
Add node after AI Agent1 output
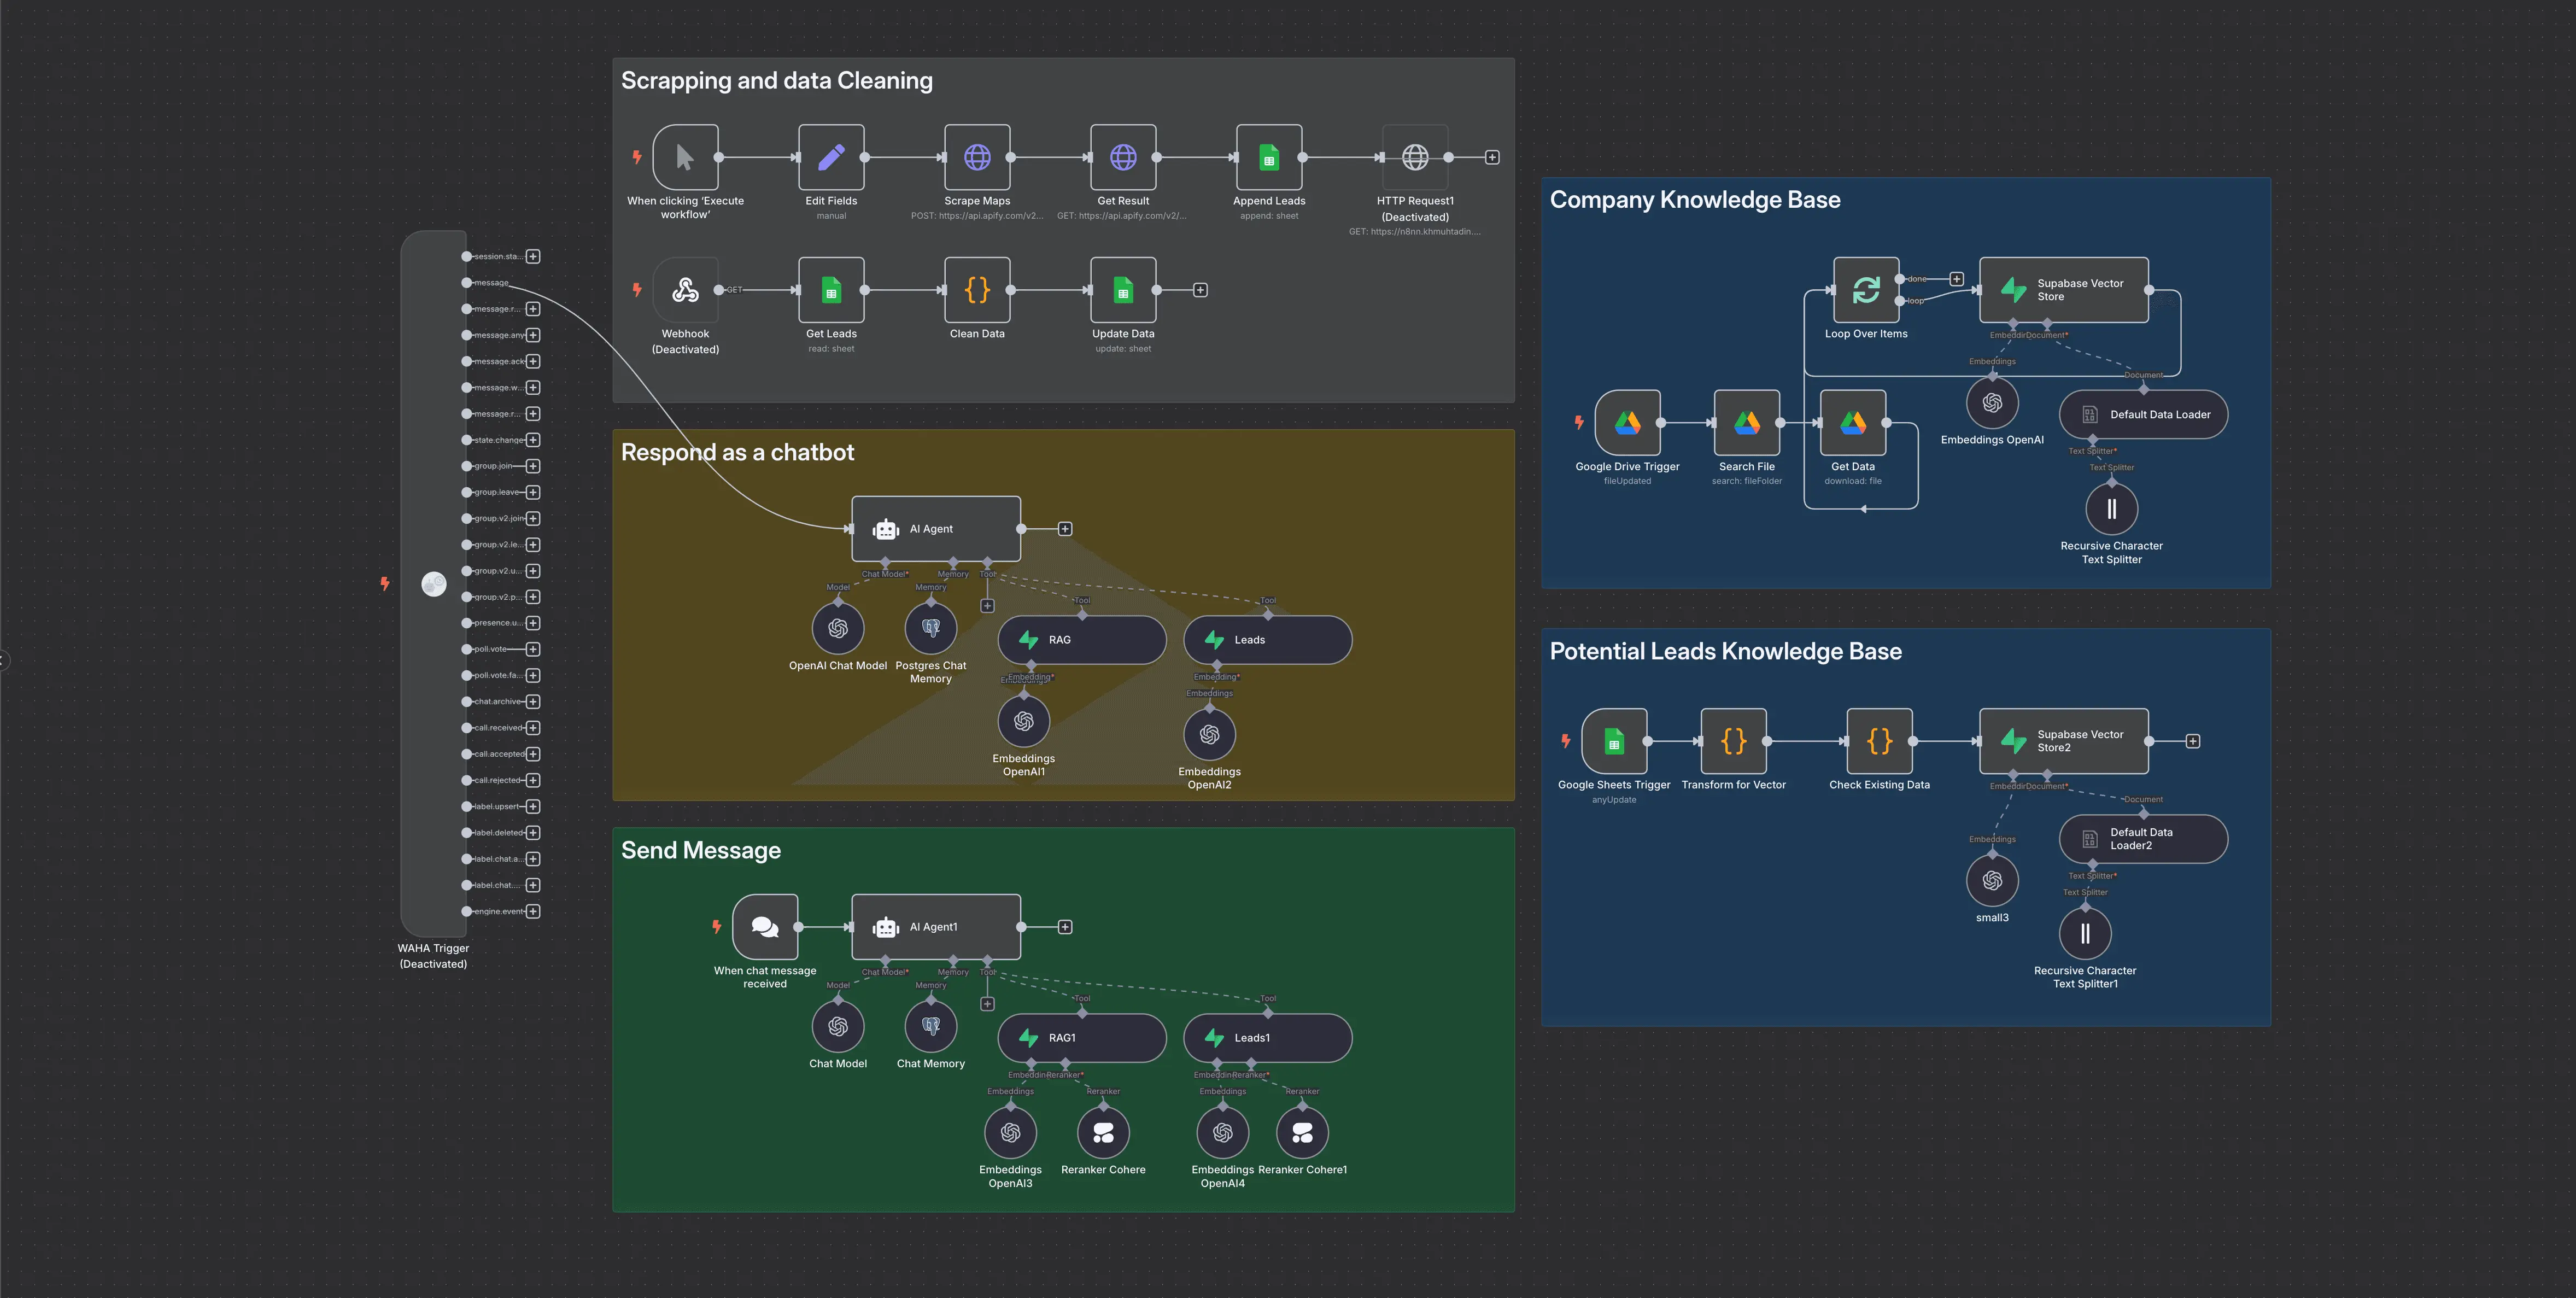click(x=1065, y=927)
